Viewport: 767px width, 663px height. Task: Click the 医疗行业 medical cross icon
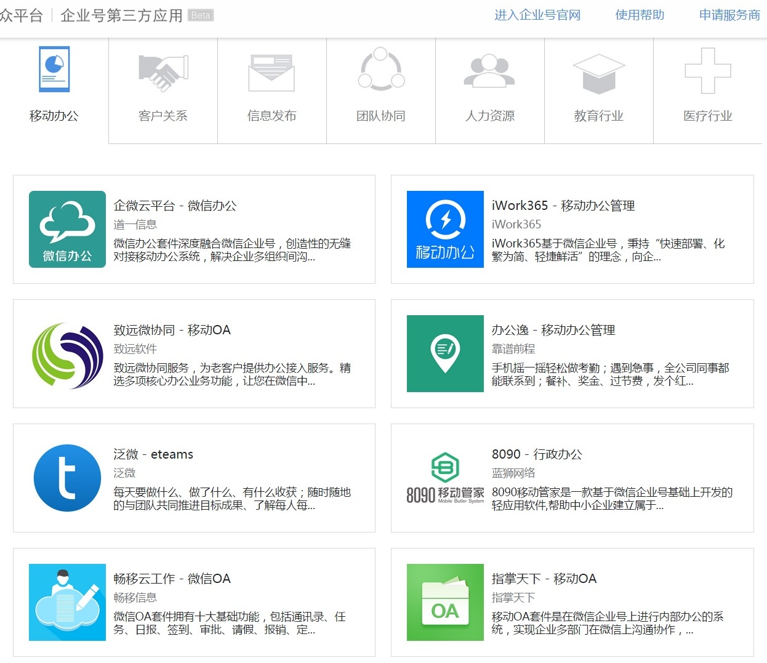tap(708, 71)
